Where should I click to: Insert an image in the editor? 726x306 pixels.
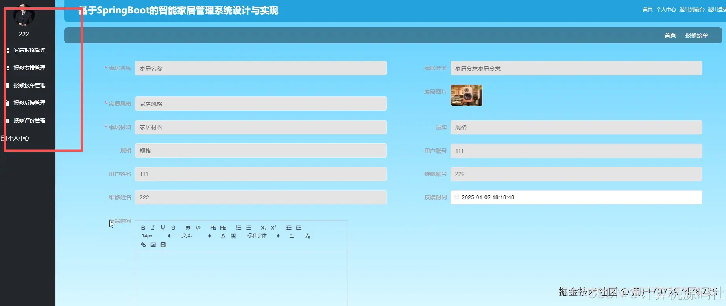pos(153,245)
